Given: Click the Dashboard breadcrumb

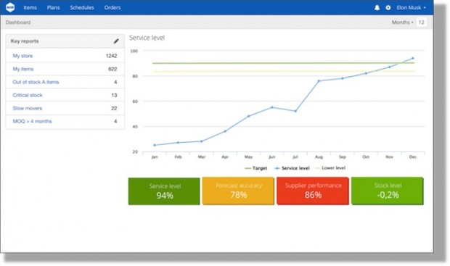Looking at the screenshot, I should pos(18,22).
